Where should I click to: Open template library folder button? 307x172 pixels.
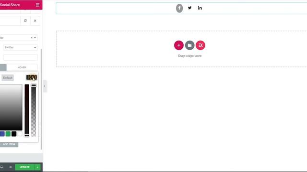pos(190,45)
